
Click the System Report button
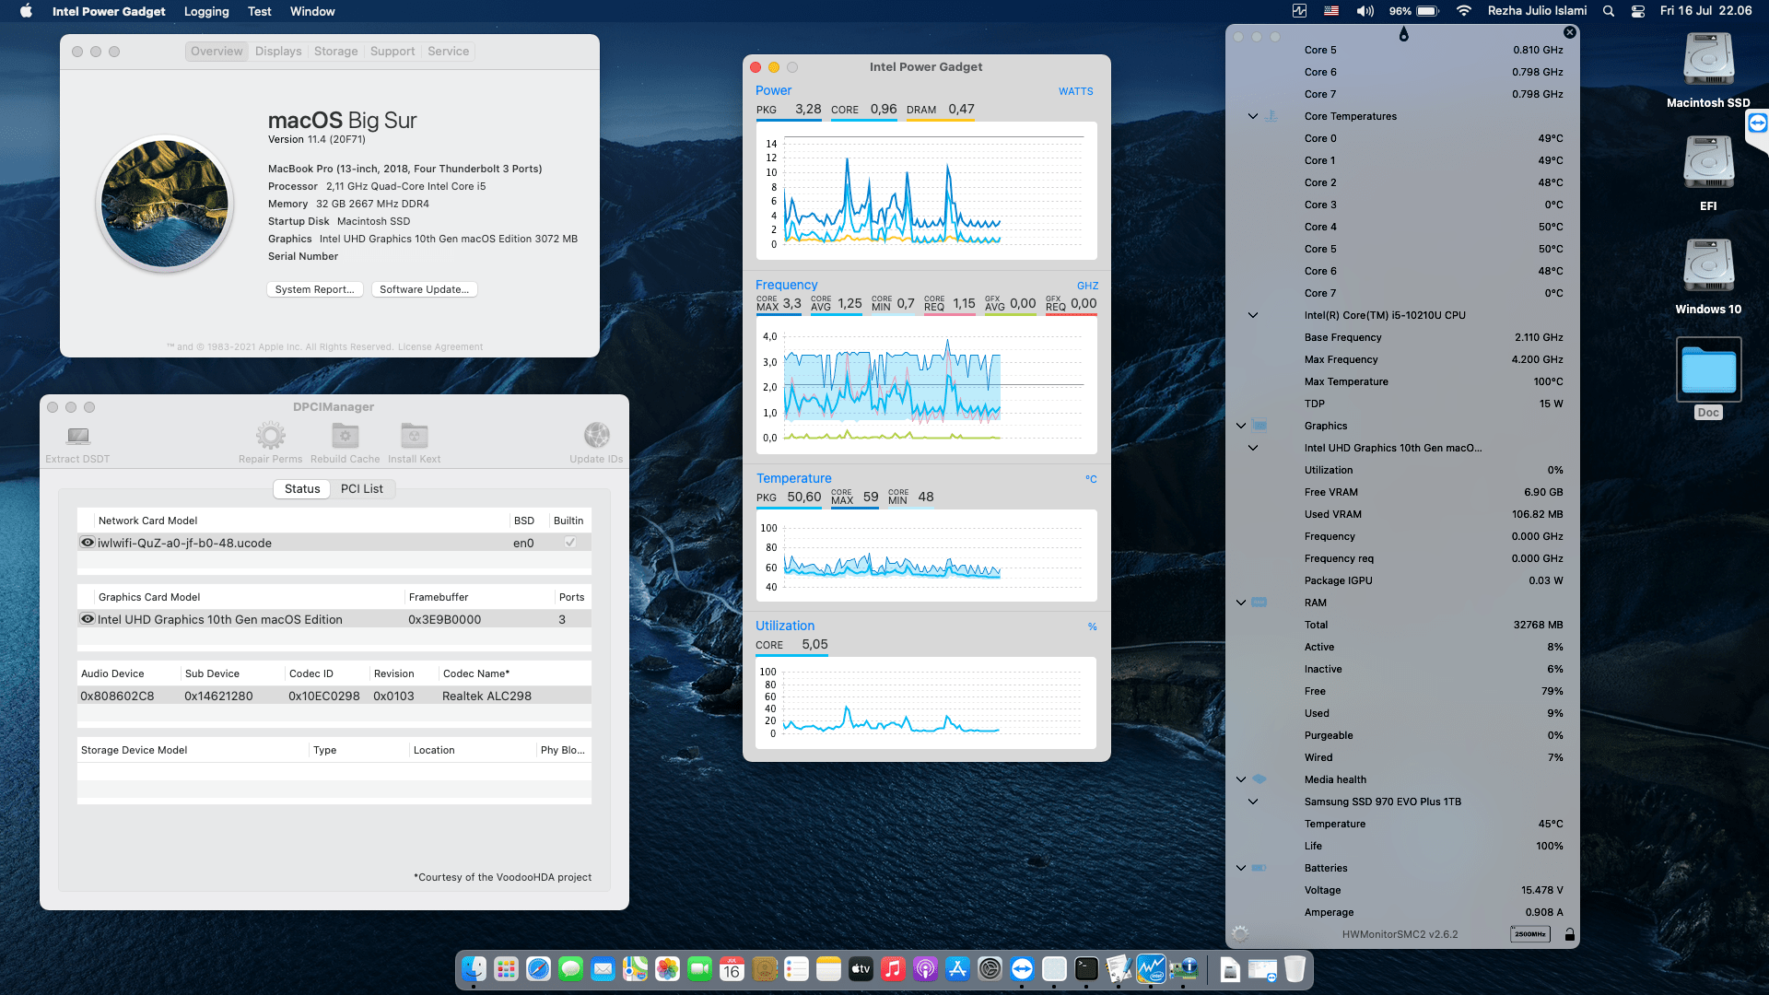[314, 289]
